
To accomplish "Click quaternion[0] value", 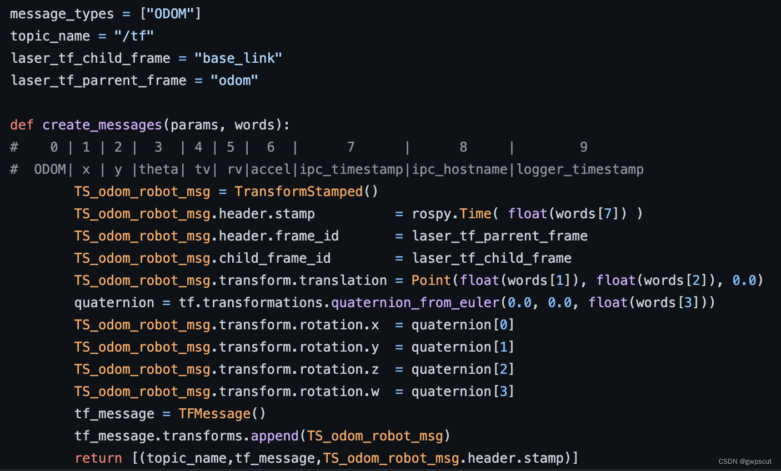I will point(463,325).
